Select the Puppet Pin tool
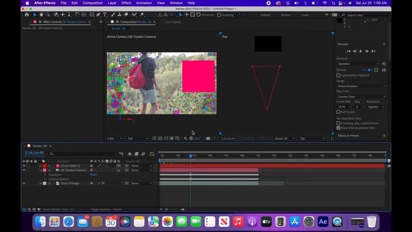412x232 pixels. tap(142, 15)
